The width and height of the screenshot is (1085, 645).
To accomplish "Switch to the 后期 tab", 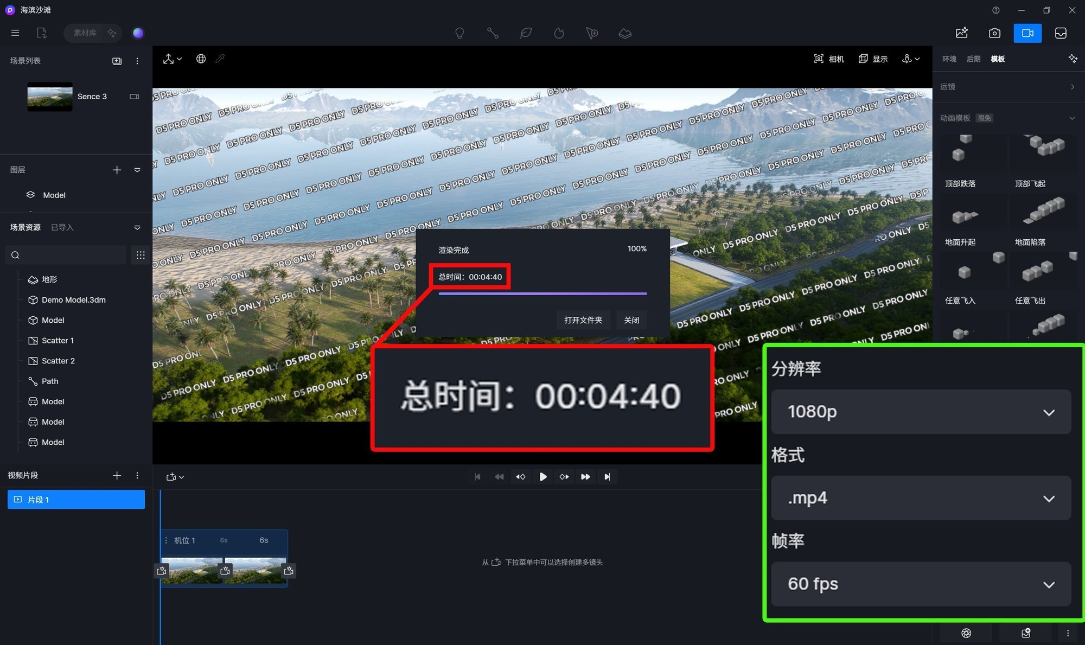I will (973, 59).
